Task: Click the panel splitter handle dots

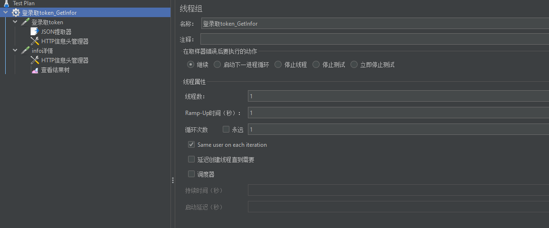Action: (x=172, y=180)
